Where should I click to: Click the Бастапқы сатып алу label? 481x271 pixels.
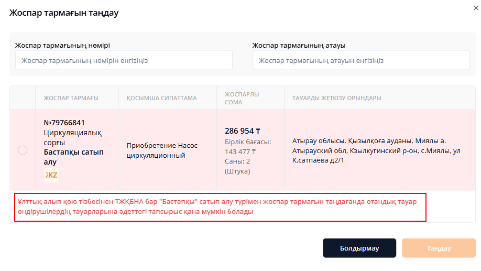point(74,157)
